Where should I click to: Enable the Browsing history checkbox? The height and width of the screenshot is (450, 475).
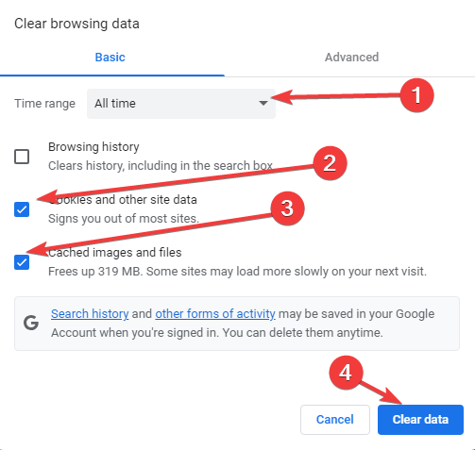point(22,157)
